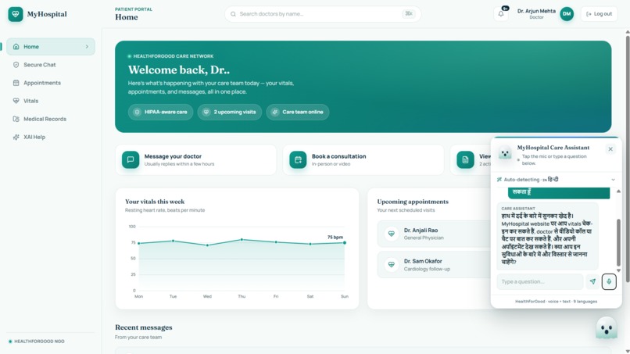Open Secure Chat from sidebar

tap(51, 65)
